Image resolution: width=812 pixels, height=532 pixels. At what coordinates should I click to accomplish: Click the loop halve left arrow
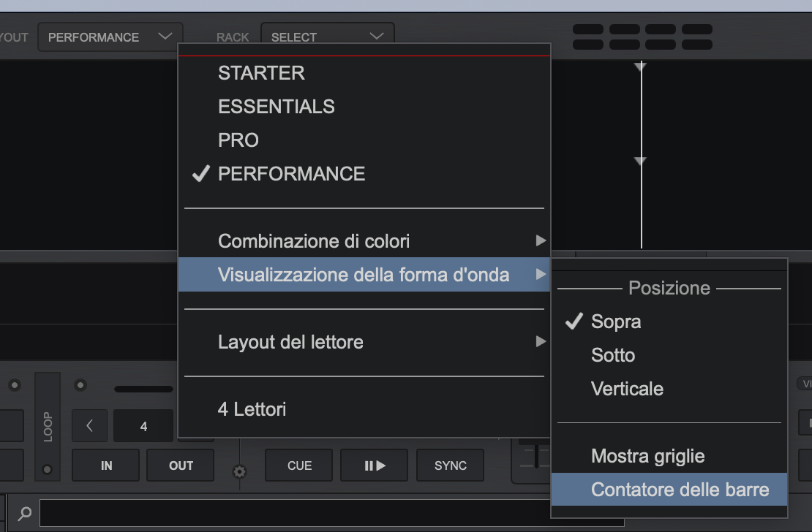[89, 426]
